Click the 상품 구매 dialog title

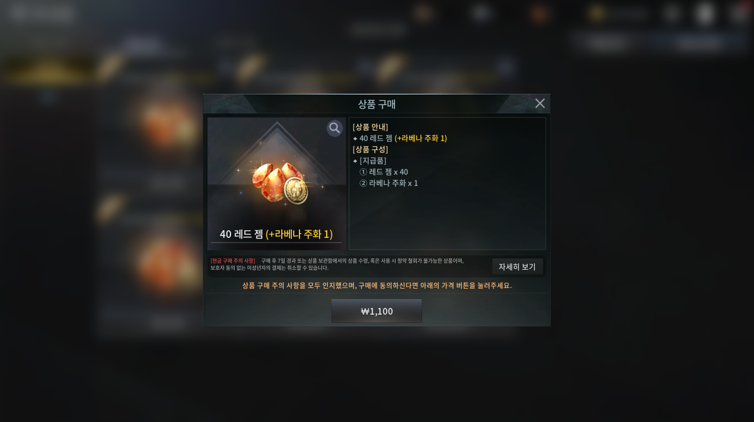coord(377,104)
